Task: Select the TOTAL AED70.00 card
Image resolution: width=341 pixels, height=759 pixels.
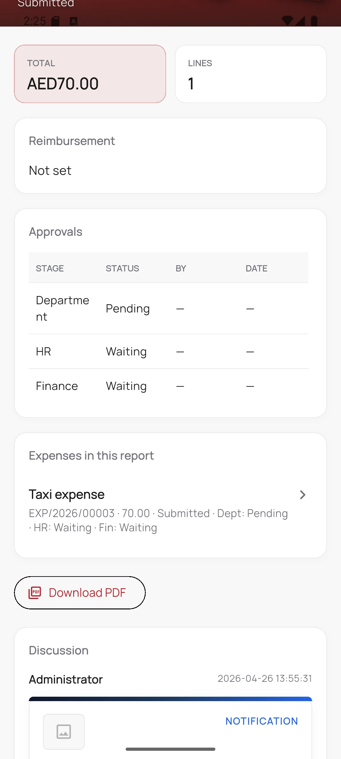Action: coord(90,74)
